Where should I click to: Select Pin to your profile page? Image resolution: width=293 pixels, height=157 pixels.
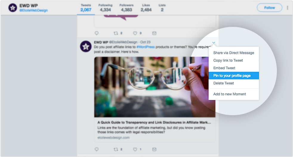(232, 76)
